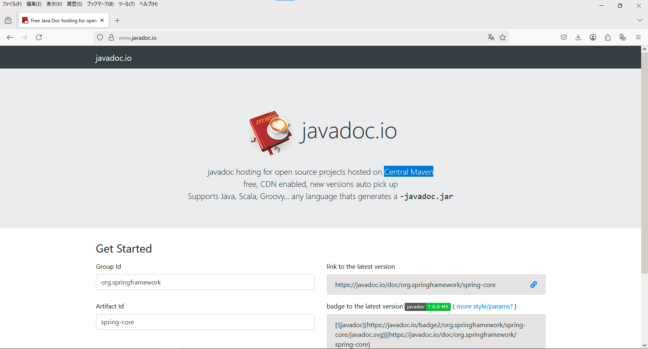Click the javadoc 7.0.0-M5 badge
648x349 pixels.
point(428,307)
